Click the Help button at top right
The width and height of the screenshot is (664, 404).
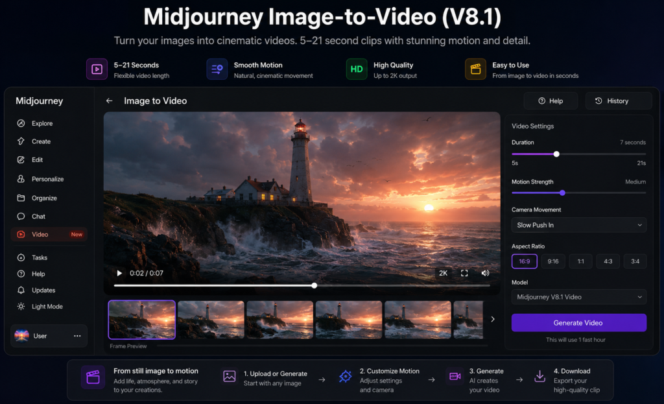pos(551,101)
